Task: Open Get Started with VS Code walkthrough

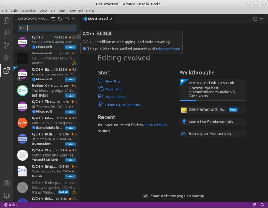Action: 213,90
